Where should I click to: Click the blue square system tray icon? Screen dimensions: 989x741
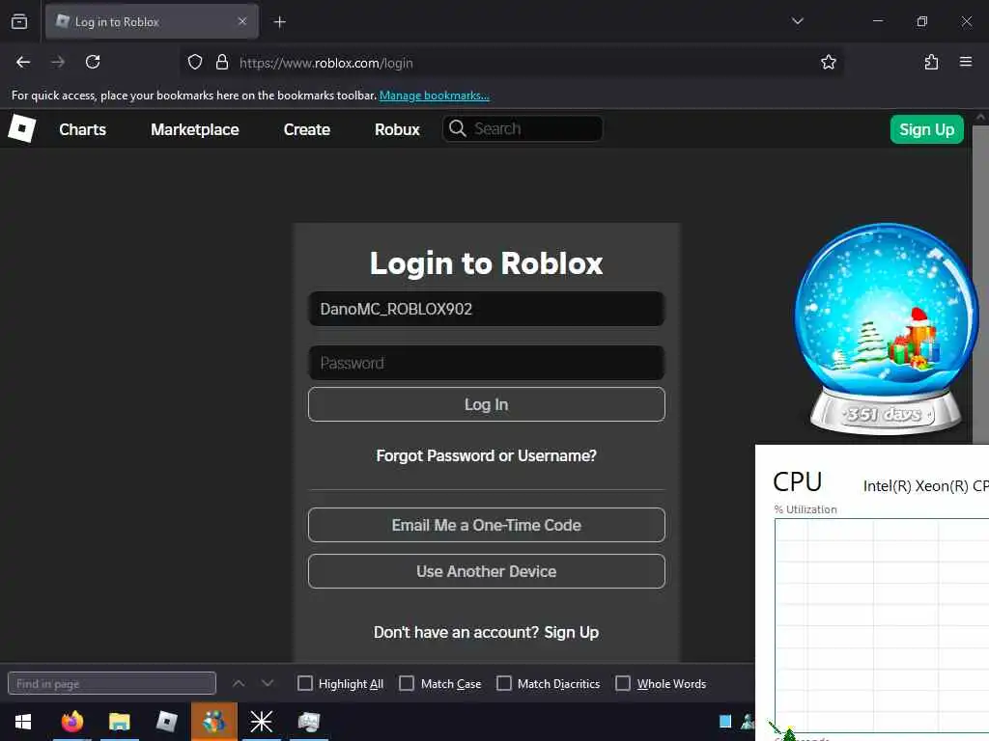pyautogui.click(x=725, y=722)
